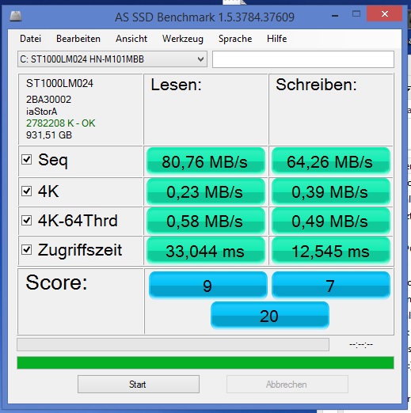
Task: Click the 4K-64Thrd read result 0,58 MB/s
Action: pyautogui.click(x=206, y=221)
